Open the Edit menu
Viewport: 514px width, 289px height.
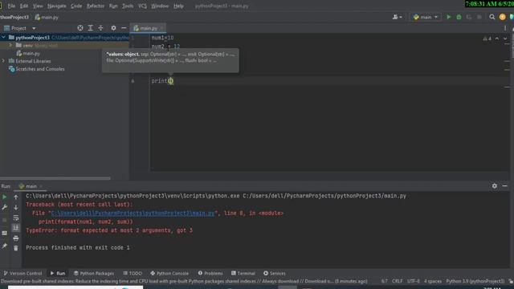pos(24,6)
